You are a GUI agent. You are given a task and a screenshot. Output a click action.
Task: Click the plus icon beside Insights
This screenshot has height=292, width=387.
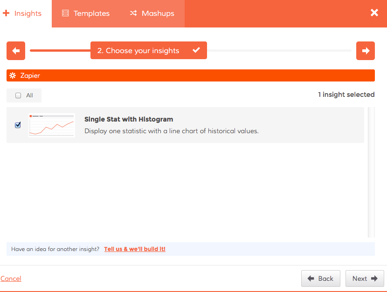(6, 13)
